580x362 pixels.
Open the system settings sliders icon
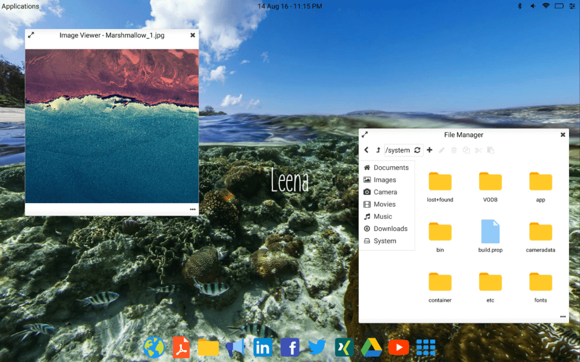(x=572, y=6)
